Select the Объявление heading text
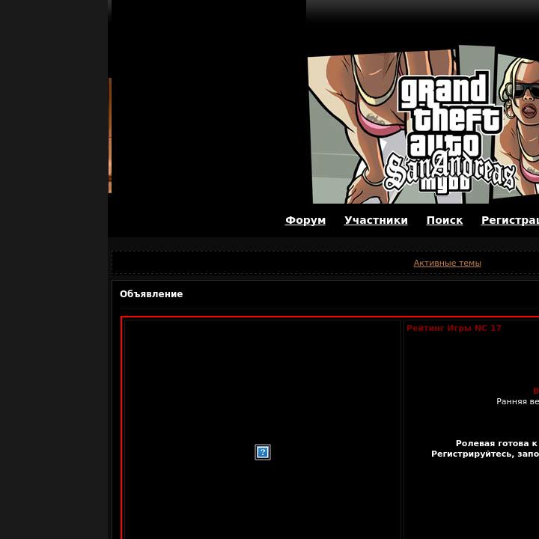 (151, 294)
